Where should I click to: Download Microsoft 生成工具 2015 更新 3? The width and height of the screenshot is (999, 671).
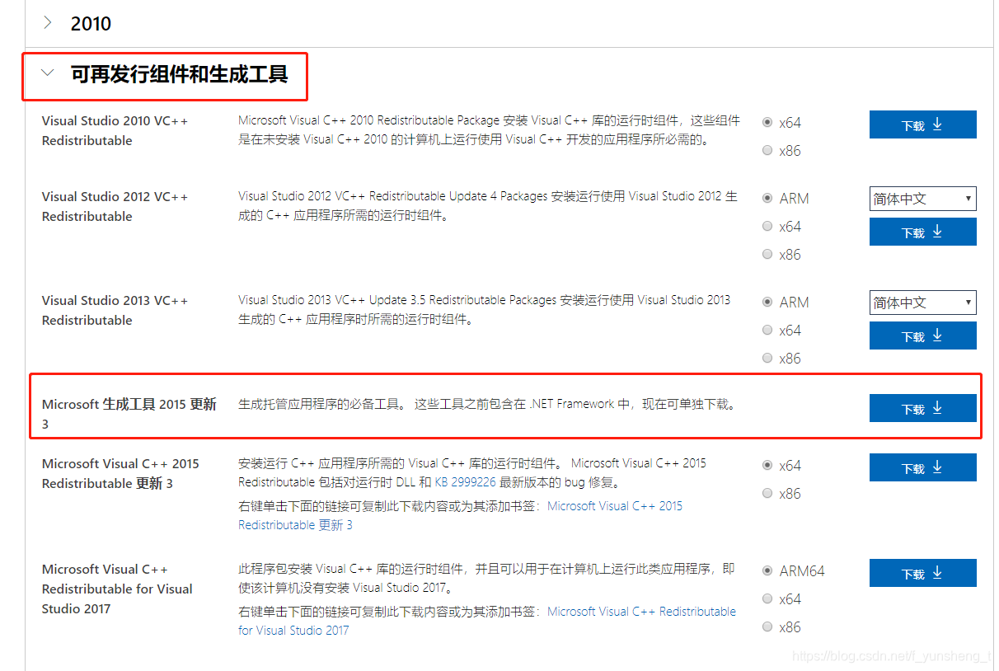923,408
